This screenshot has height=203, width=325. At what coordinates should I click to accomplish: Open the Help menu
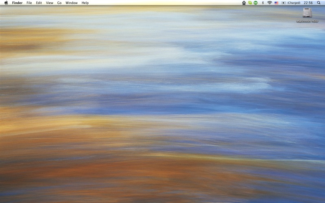[x=85, y=3]
